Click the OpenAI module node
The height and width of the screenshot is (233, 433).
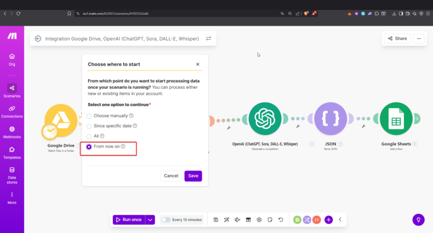tap(265, 119)
